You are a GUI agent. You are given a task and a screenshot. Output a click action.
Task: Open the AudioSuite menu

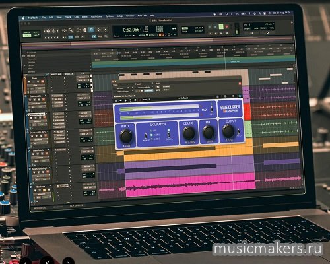pyautogui.click(x=96, y=16)
